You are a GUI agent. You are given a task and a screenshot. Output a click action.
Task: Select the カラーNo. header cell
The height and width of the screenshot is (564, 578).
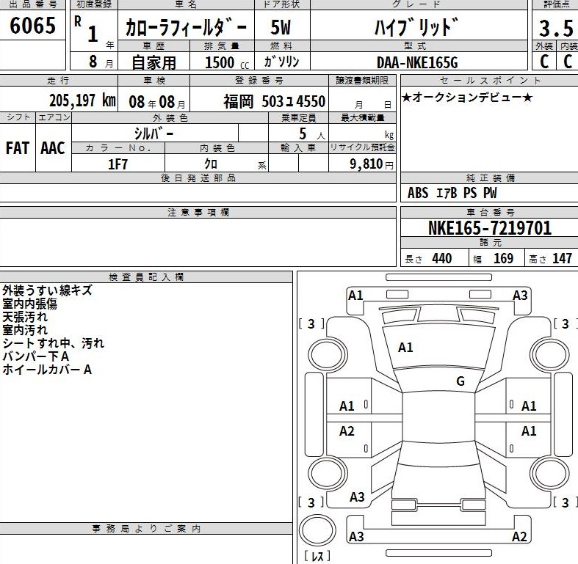[118, 148]
